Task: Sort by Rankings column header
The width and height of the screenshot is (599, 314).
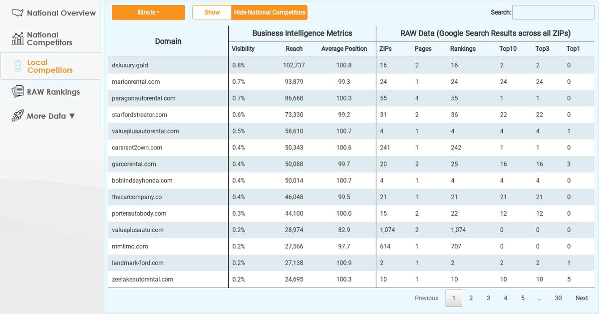Action: tap(463, 49)
